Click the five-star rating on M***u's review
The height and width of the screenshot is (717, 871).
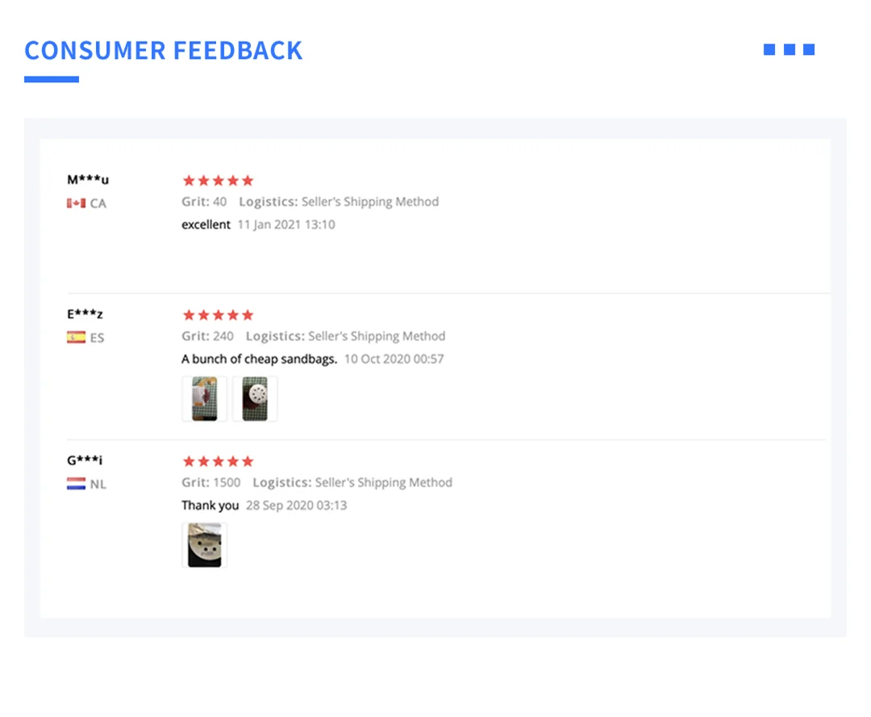(x=218, y=181)
